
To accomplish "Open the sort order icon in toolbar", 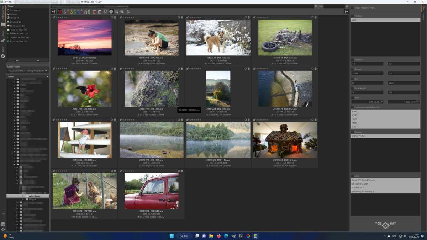I will (128, 12).
